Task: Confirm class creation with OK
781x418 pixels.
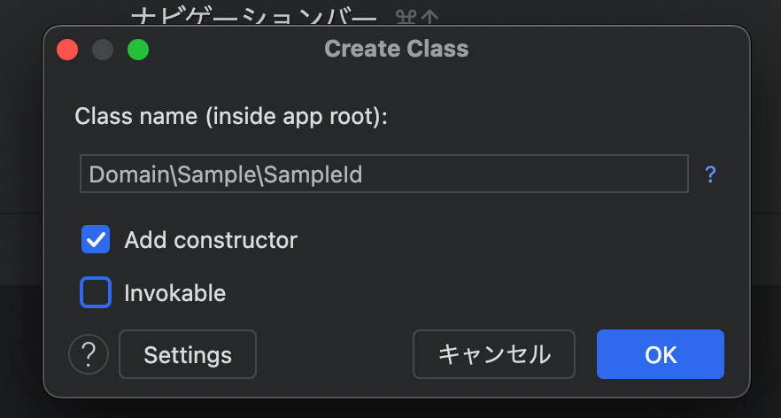Action: 661,354
